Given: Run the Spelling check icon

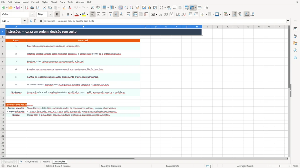Looking at the screenshot, I should coord(98,8).
